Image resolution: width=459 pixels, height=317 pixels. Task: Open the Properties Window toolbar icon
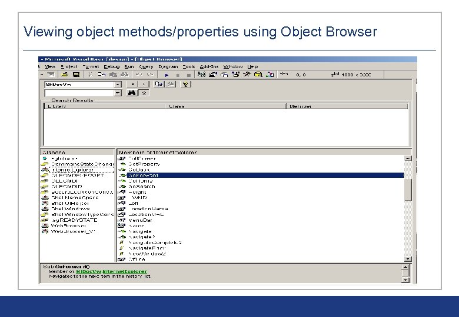(213, 75)
